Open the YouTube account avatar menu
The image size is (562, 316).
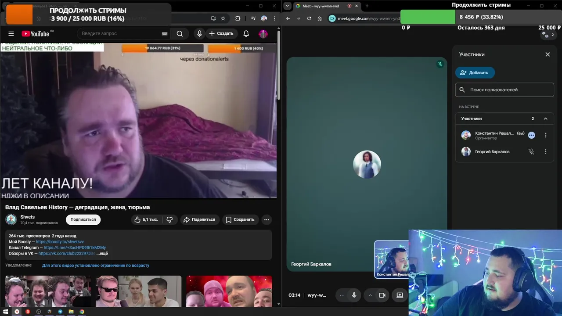tap(263, 34)
